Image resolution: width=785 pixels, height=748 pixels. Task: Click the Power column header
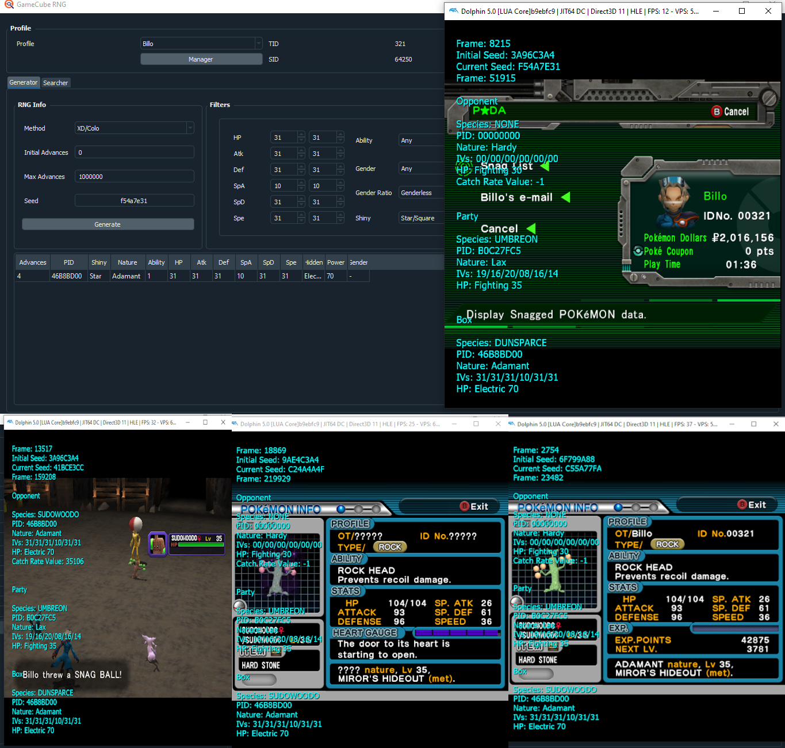pyautogui.click(x=336, y=262)
